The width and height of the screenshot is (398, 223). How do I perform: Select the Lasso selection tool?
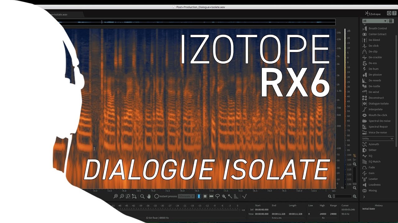point(217,196)
